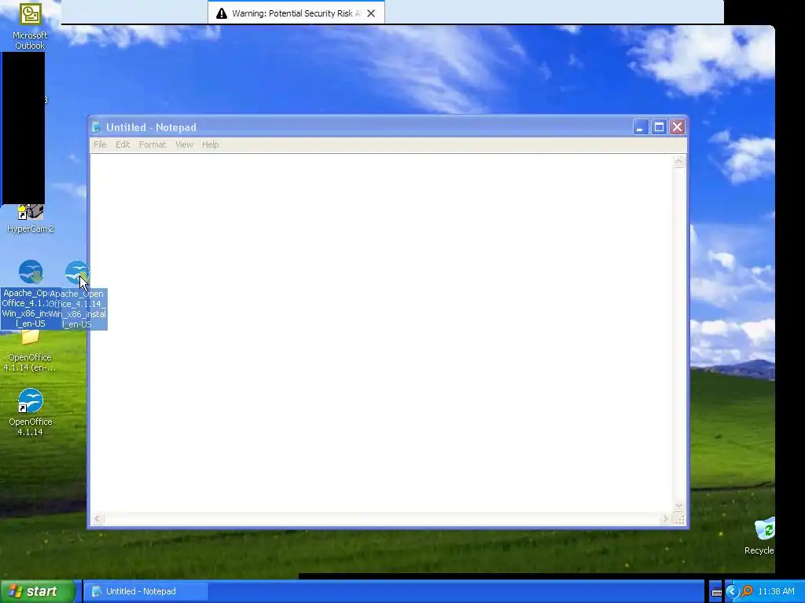Screen dimensions: 805x603
Task: Click the horizontal scrollbar right arrow in Notepad
Action: pyautogui.click(x=665, y=519)
